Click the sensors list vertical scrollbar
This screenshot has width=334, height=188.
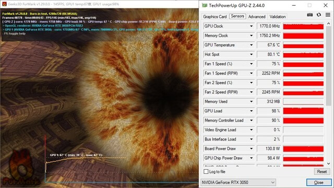[x=328, y=66]
